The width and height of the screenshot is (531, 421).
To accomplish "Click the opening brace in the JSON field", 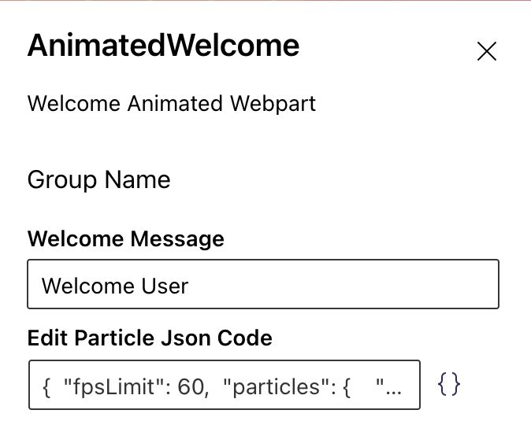I will (x=47, y=386).
